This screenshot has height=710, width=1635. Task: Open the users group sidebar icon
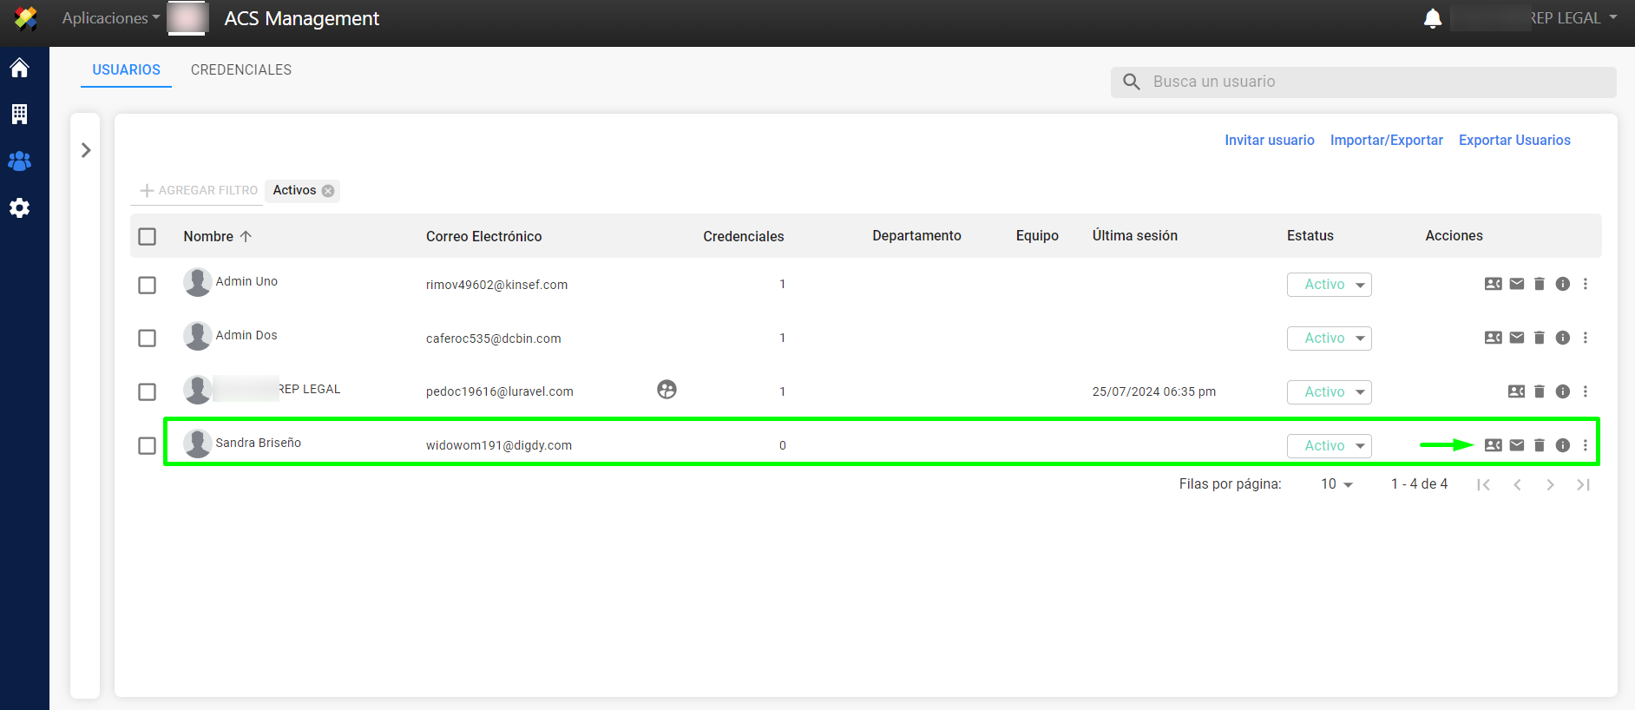click(19, 161)
